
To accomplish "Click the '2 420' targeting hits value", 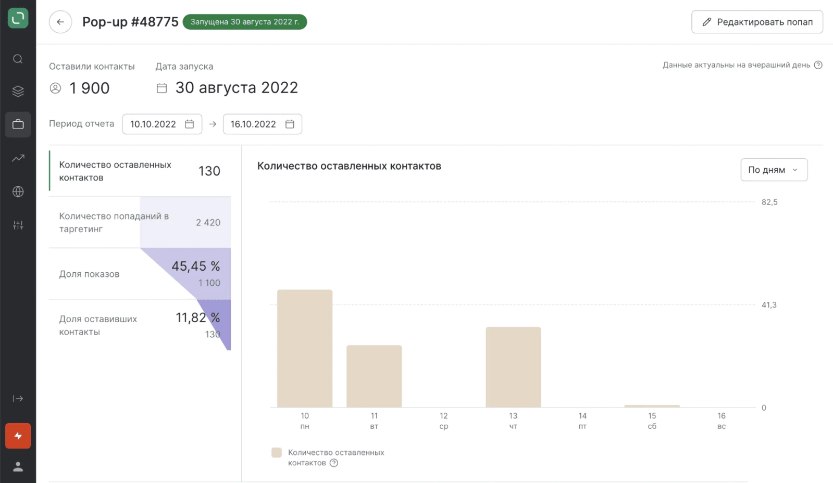I will pyautogui.click(x=208, y=223).
